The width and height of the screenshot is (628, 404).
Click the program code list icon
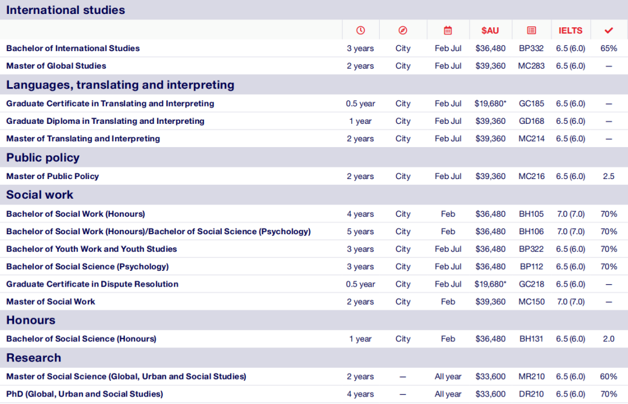point(531,30)
